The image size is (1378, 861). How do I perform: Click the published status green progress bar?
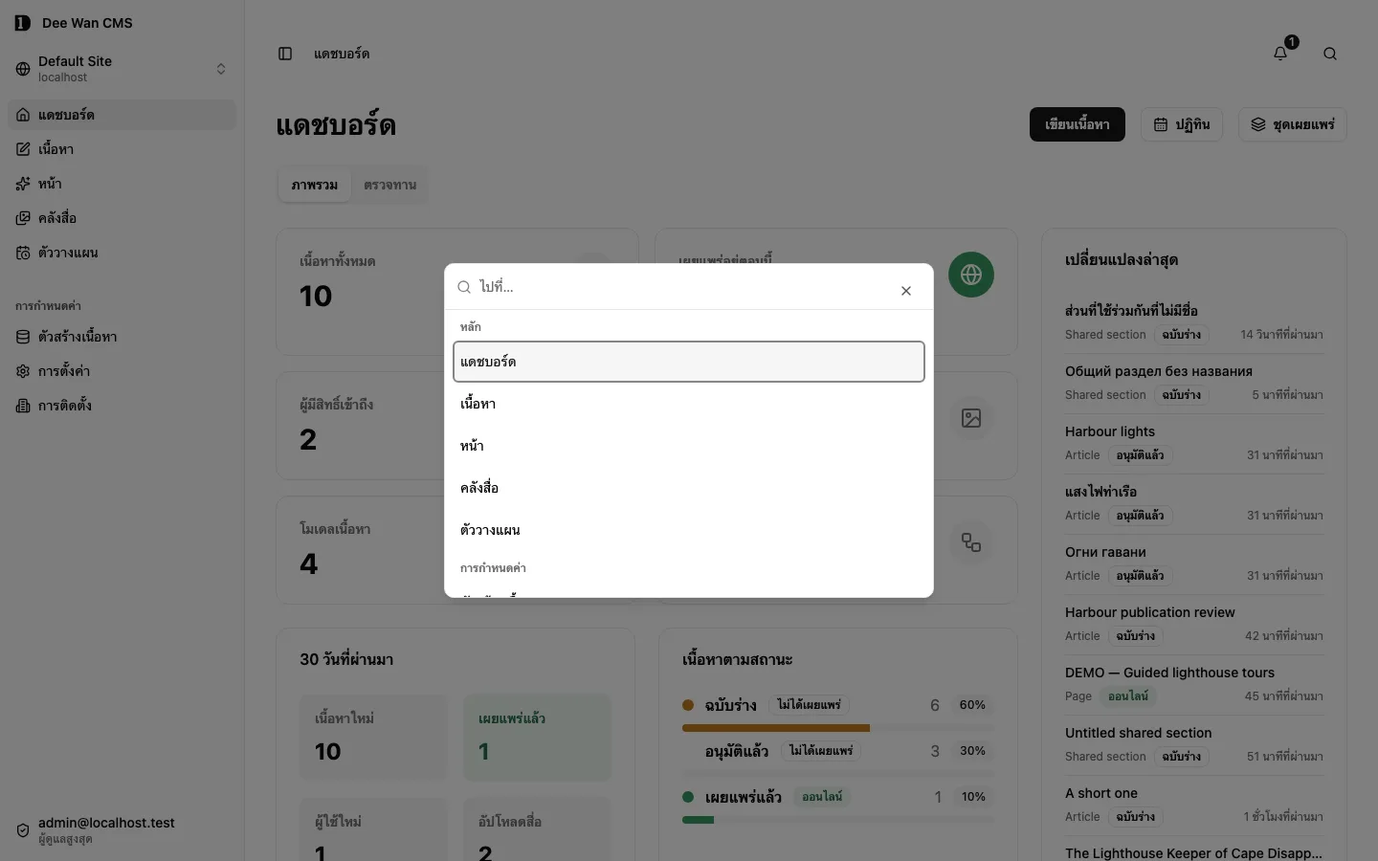click(x=699, y=820)
